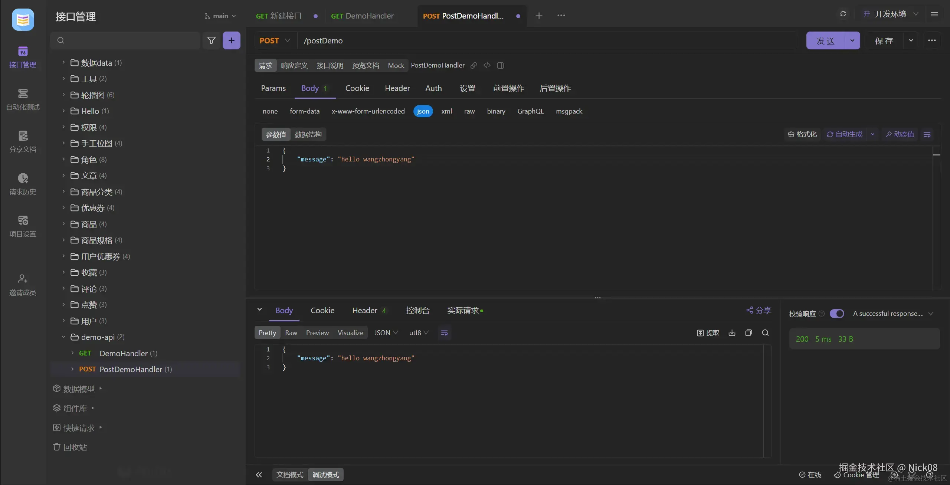Download the response with download icon
Image resolution: width=950 pixels, height=485 pixels.
(732, 333)
